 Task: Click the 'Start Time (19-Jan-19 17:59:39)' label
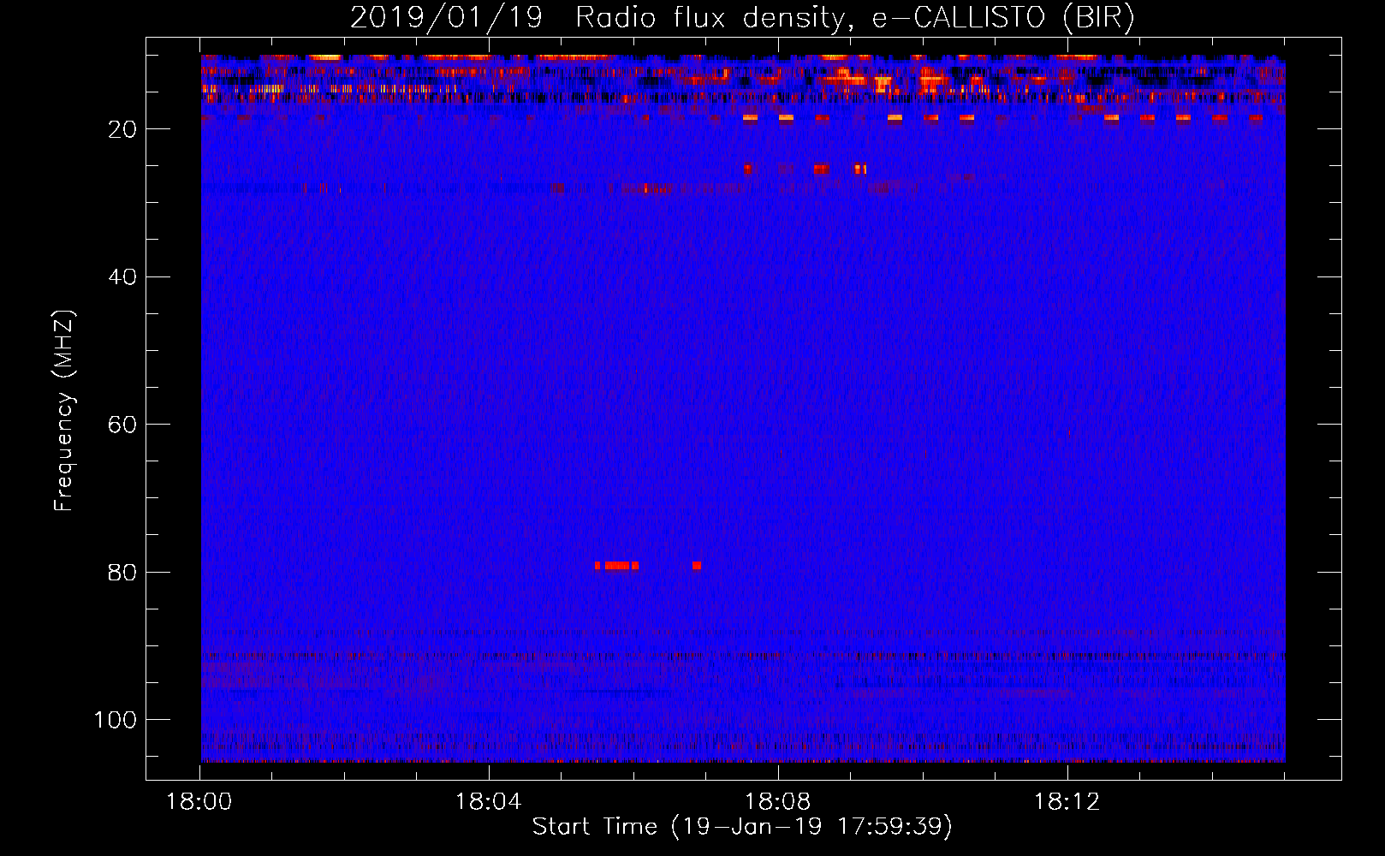coord(742,827)
